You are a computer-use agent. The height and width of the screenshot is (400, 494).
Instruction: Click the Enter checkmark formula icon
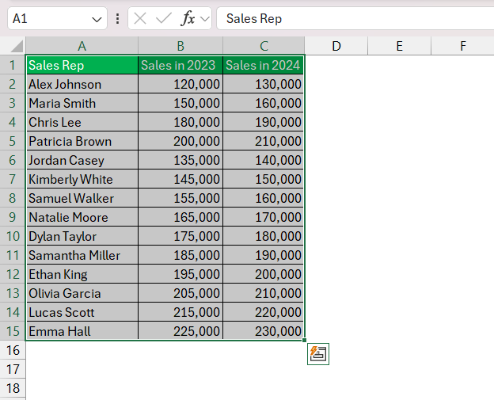(164, 18)
